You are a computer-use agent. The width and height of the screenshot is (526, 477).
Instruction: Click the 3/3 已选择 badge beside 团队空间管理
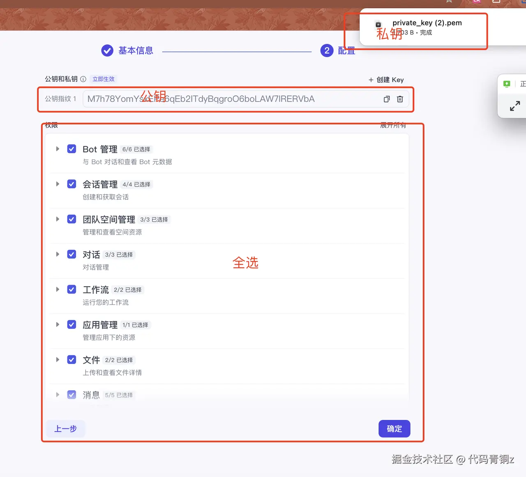point(154,219)
